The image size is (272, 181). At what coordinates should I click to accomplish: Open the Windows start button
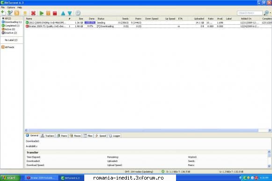[x=10, y=178]
